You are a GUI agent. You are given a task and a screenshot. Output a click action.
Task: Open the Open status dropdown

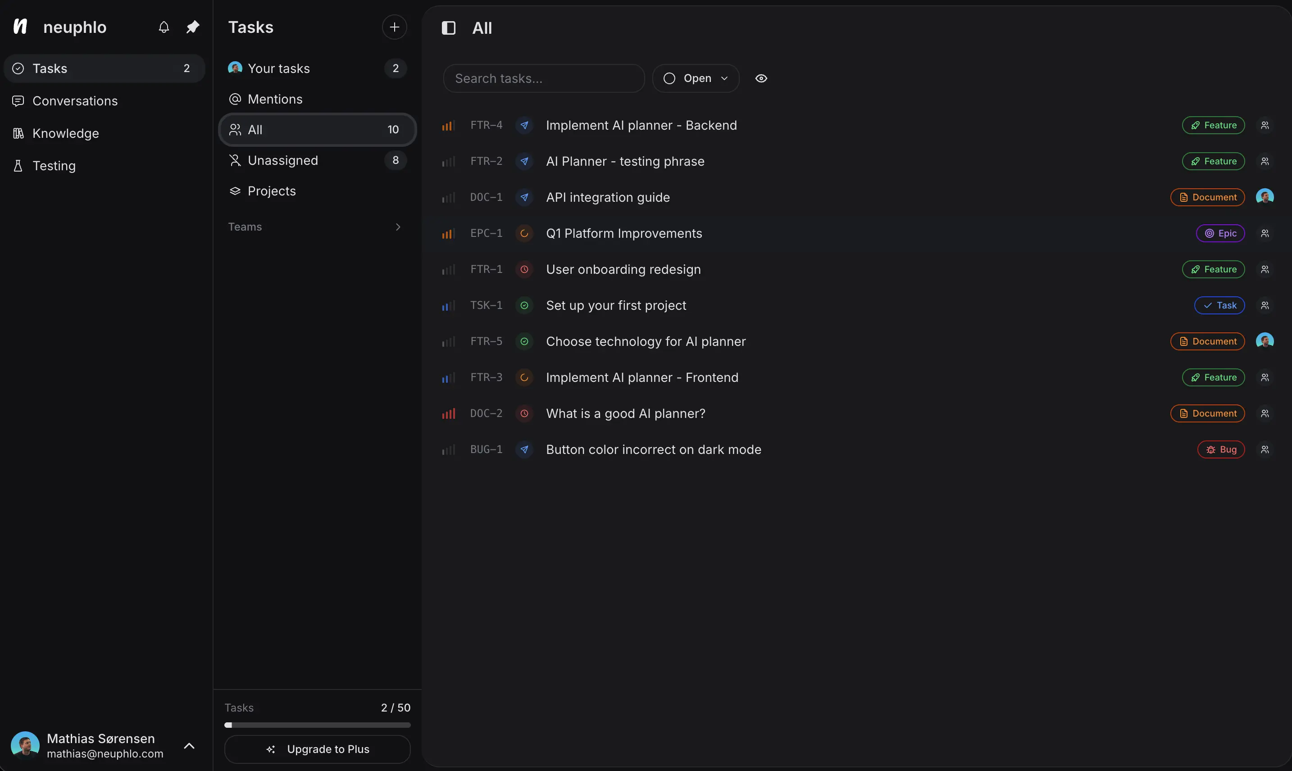tap(696, 78)
